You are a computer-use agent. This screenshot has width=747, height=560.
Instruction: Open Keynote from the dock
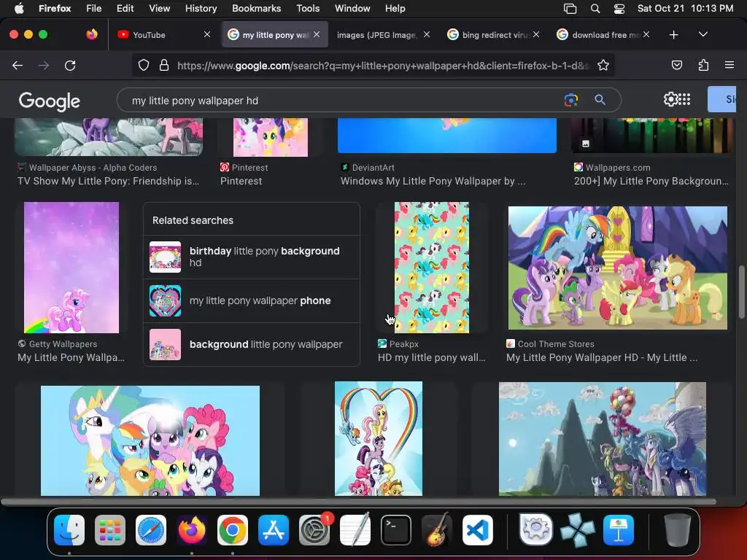619,530
